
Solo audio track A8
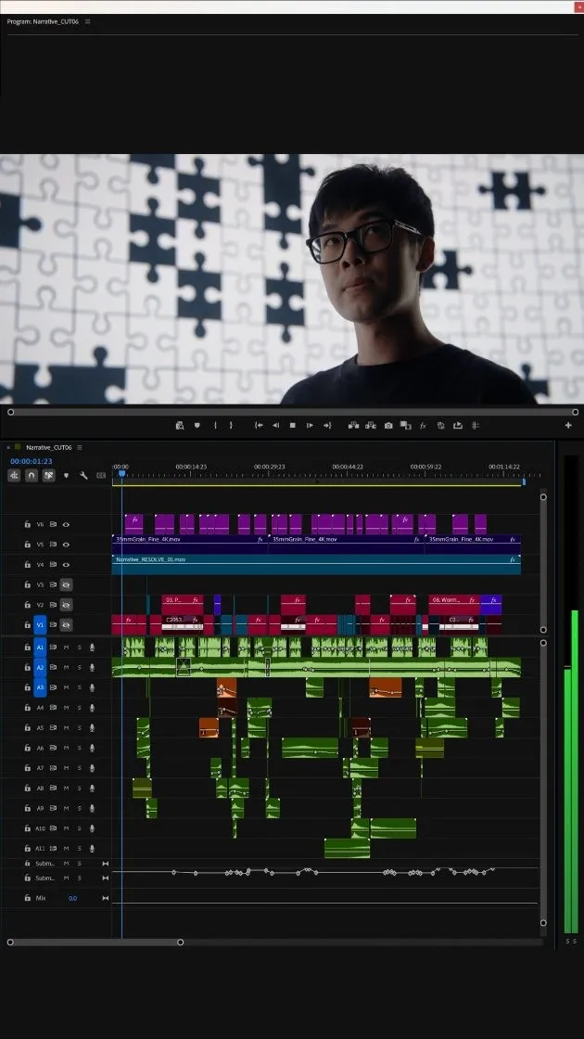click(x=79, y=788)
